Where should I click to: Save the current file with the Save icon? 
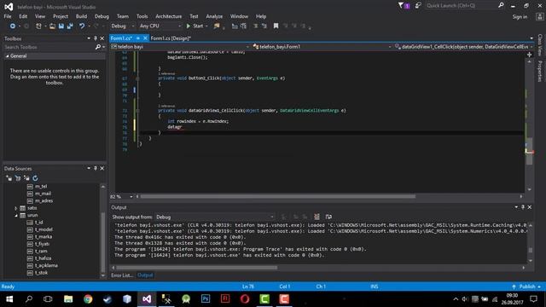pyautogui.click(x=61, y=26)
